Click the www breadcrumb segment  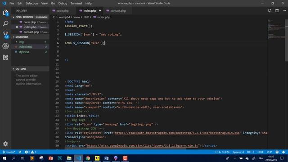coord(76,17)
